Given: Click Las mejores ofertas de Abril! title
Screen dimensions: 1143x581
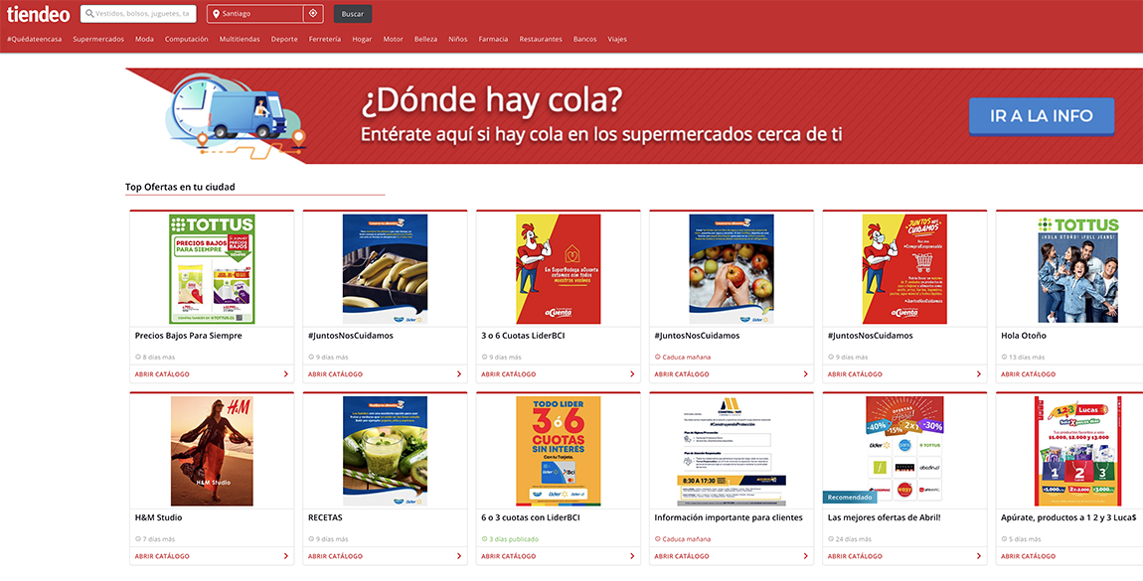Looking at the screenshot, I should pos(885,517).
